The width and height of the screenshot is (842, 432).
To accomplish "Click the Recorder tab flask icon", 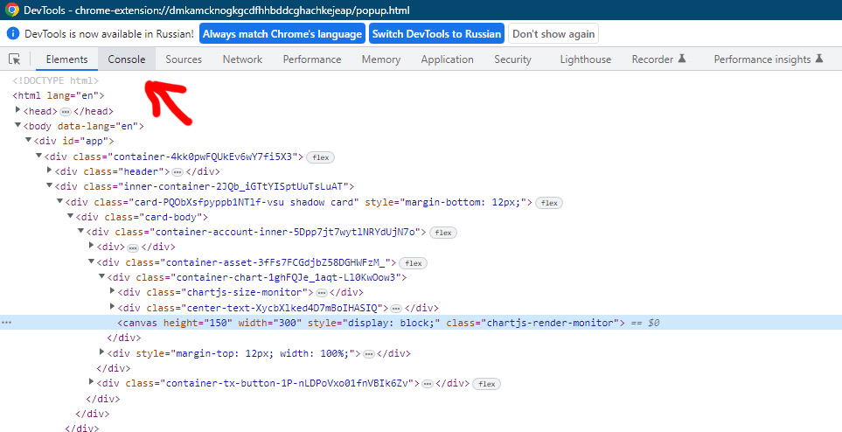I will pyautogui.click(x=682, y=58).
